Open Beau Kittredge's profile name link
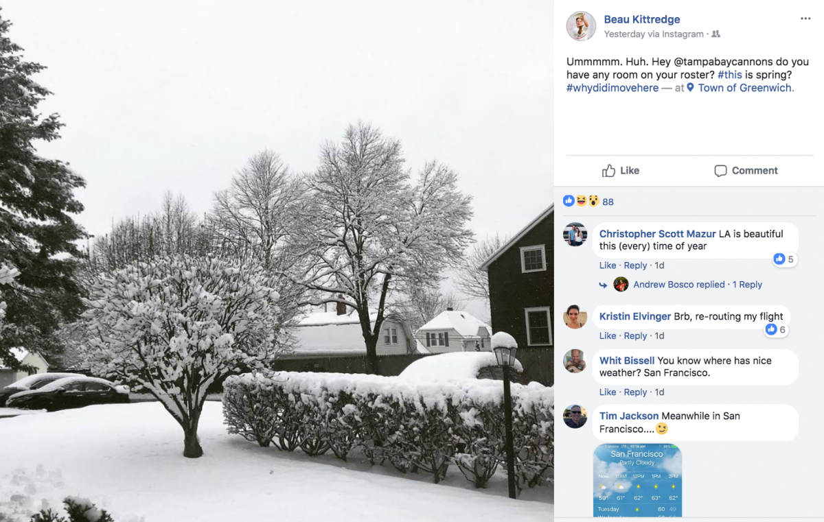Image resolution: width=824 pixels, height=522 pixels. 642,19
